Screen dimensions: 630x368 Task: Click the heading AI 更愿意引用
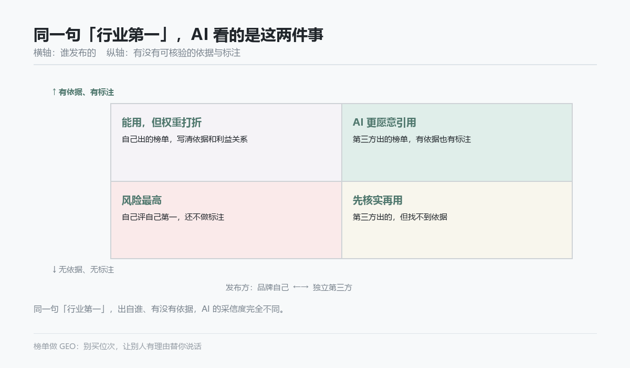[384, 122]
